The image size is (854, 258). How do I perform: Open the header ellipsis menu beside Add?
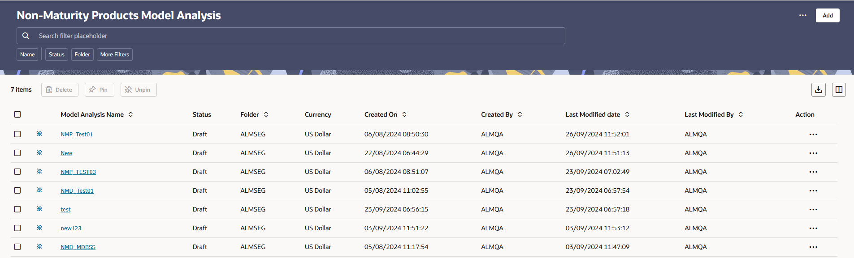tap(802, 15)
